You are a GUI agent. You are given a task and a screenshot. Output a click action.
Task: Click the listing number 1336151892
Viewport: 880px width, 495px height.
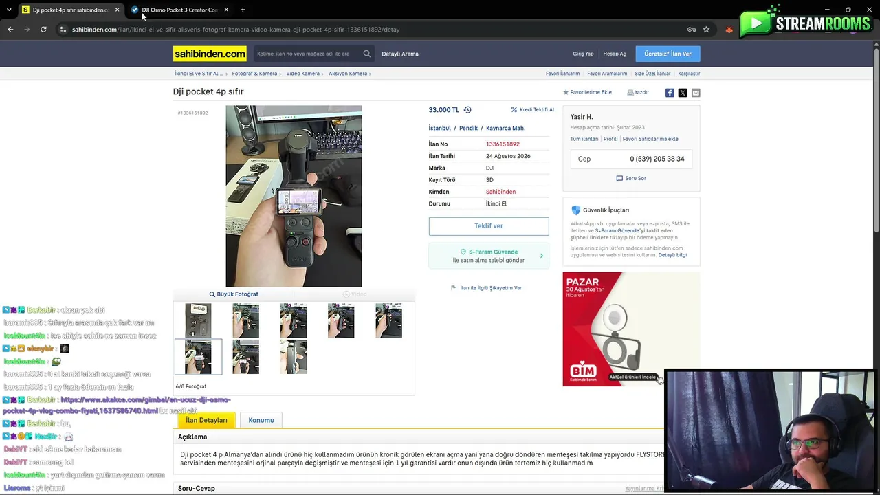[503, 144]
